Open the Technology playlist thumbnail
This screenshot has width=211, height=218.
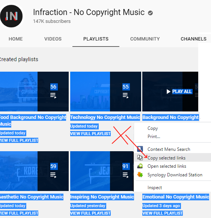click(105, 92)
